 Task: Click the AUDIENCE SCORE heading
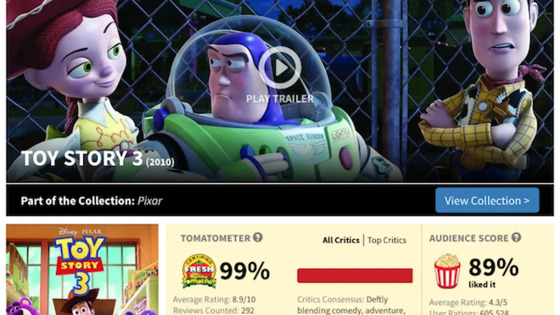469,238
